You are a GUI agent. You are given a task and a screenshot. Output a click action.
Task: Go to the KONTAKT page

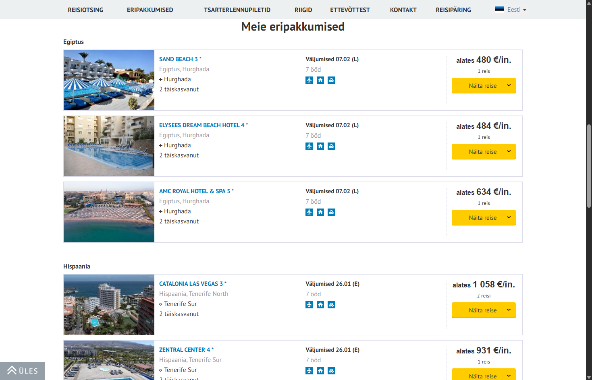[x=403, y=10]
